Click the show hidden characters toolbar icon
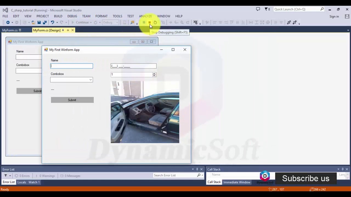 196,22
